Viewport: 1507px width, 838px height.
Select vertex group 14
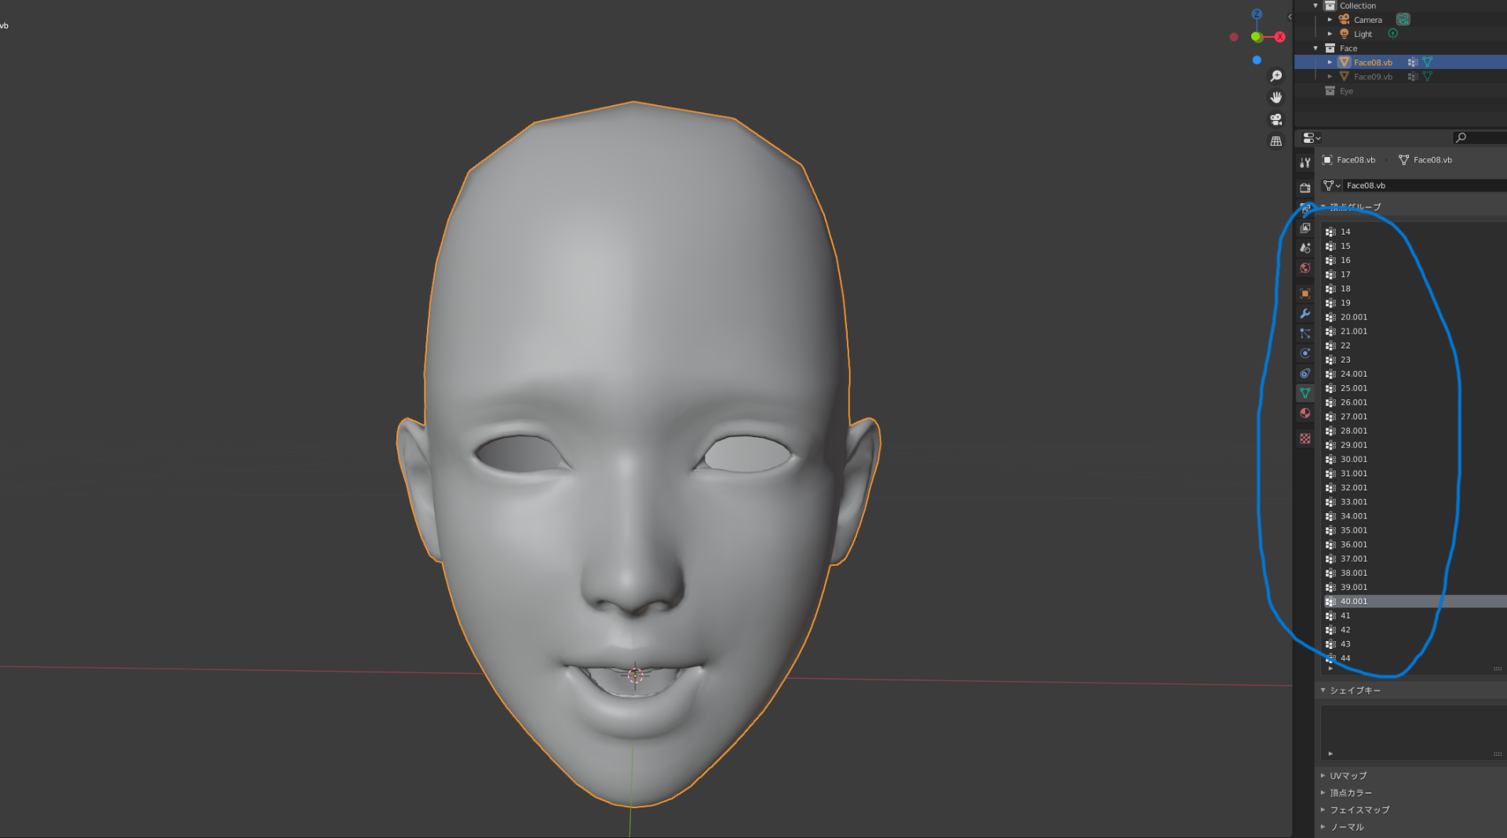tap(1415, 231)
